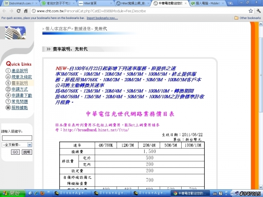Click the dollar icon beside 費率說明
The height and width of the screenshot is (197, 263).
coord(8,83)
